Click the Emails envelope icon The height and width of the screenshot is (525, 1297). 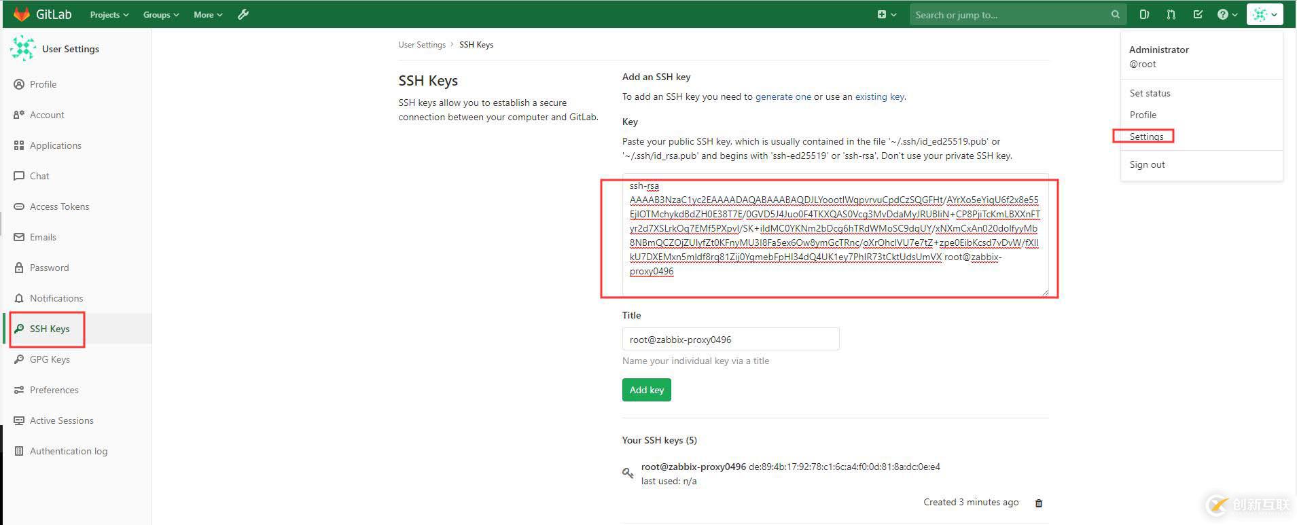coord(19,237)
